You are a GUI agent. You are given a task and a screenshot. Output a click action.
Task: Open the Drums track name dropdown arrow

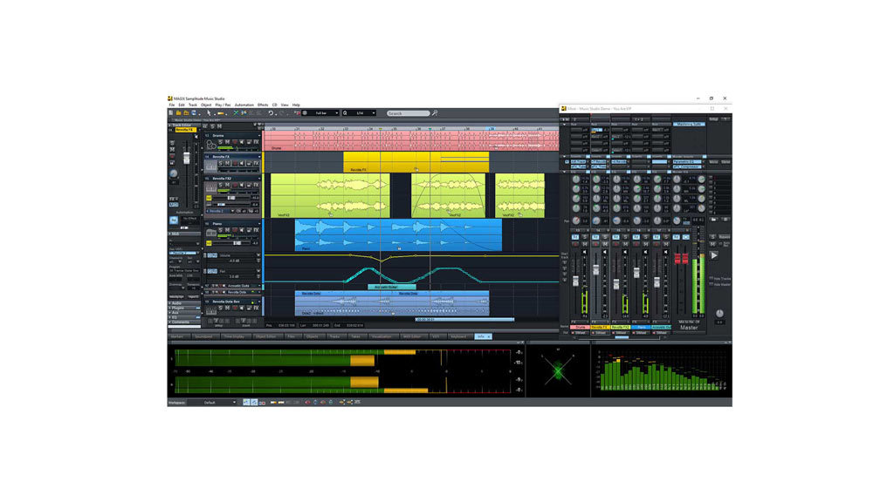pos(259,135)
